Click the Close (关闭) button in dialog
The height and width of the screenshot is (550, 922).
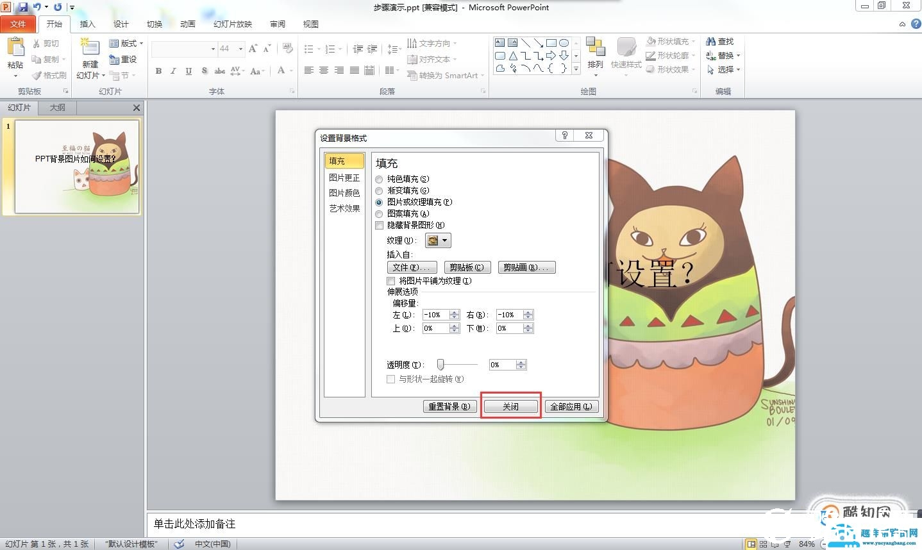pyautogui.click(x=510, y=406)
